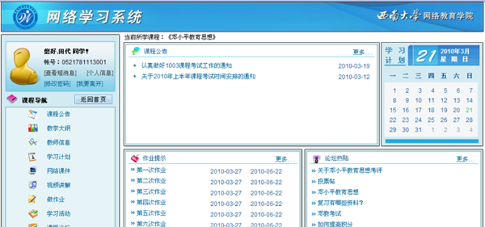
Task: Click date 2010-03-19 in notices
Action: click(354, 66)
